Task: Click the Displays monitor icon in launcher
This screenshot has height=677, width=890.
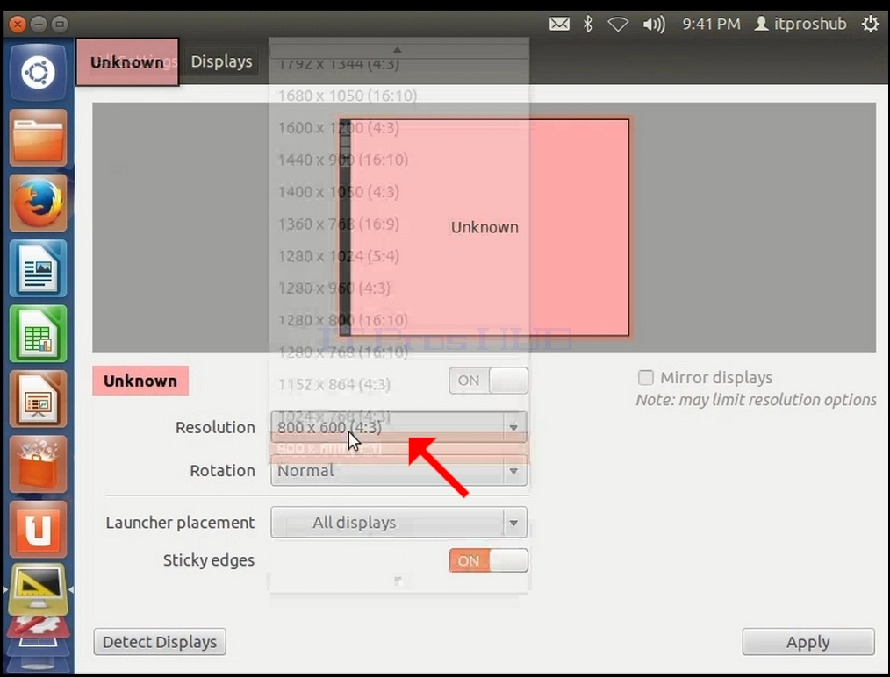Action: pyautogui.click(x=38, y=589)
